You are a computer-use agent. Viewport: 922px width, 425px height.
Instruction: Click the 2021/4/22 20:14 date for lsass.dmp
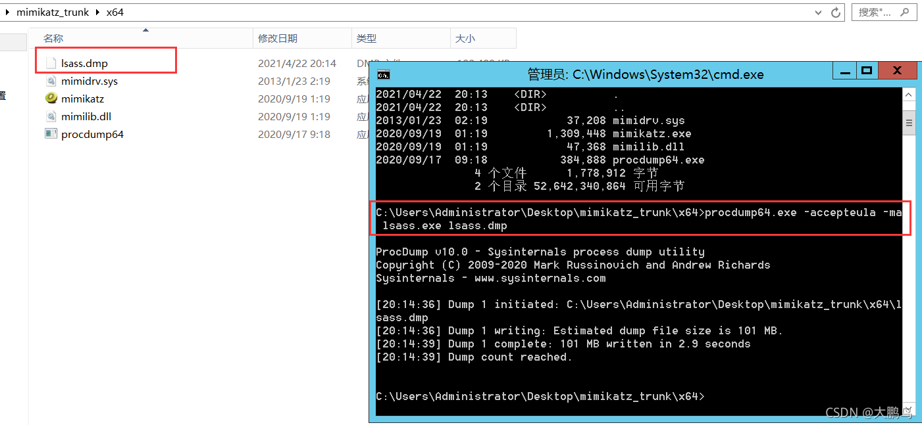[x=297, y=64]
